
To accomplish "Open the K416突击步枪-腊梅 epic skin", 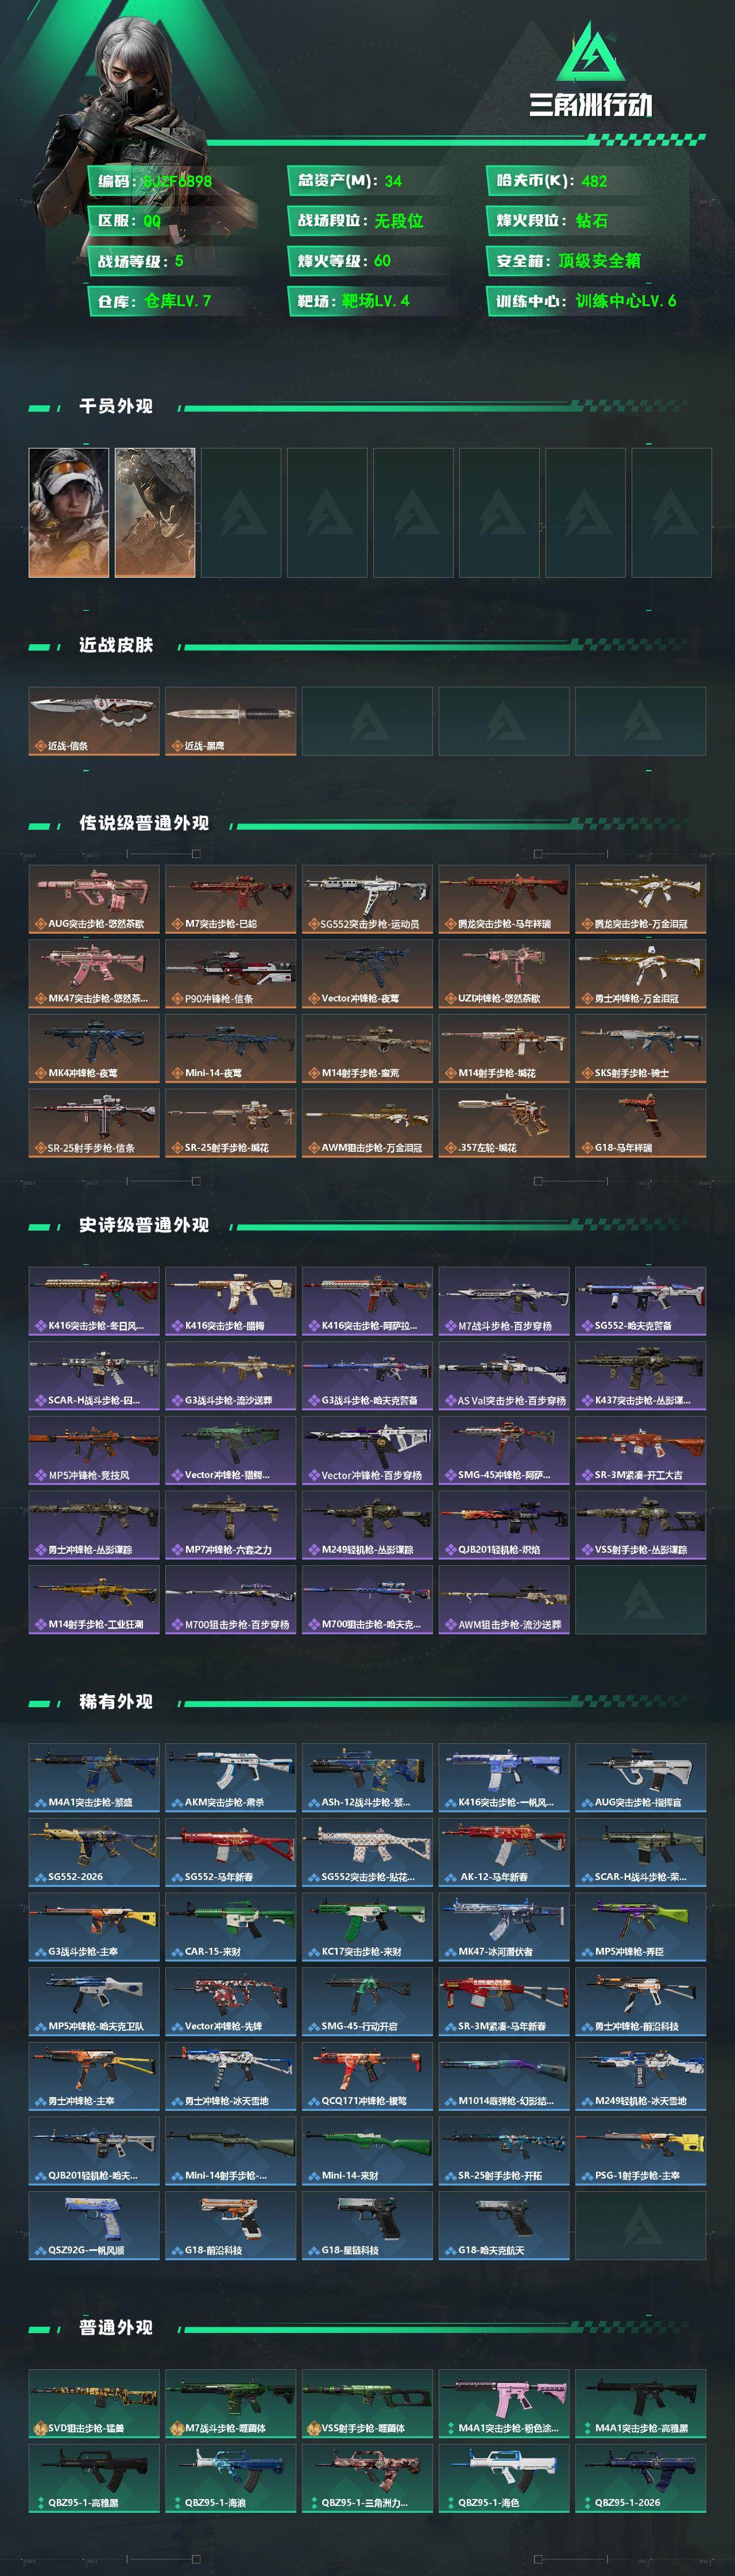I will [231, 1301].
